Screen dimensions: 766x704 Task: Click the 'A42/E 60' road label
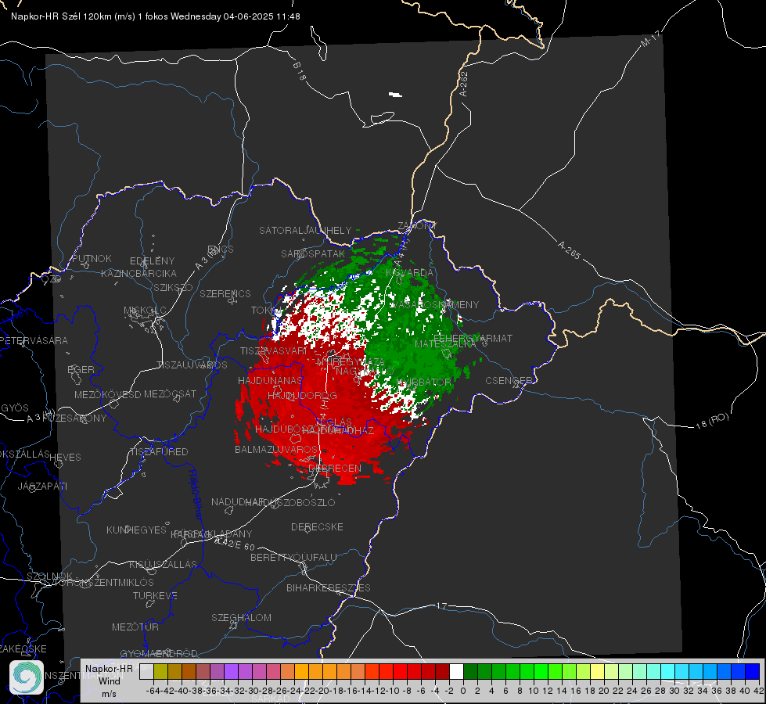[x=235, y=544]
